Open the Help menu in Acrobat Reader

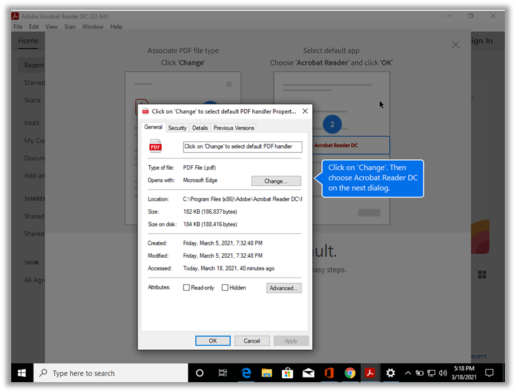(116, 27)
